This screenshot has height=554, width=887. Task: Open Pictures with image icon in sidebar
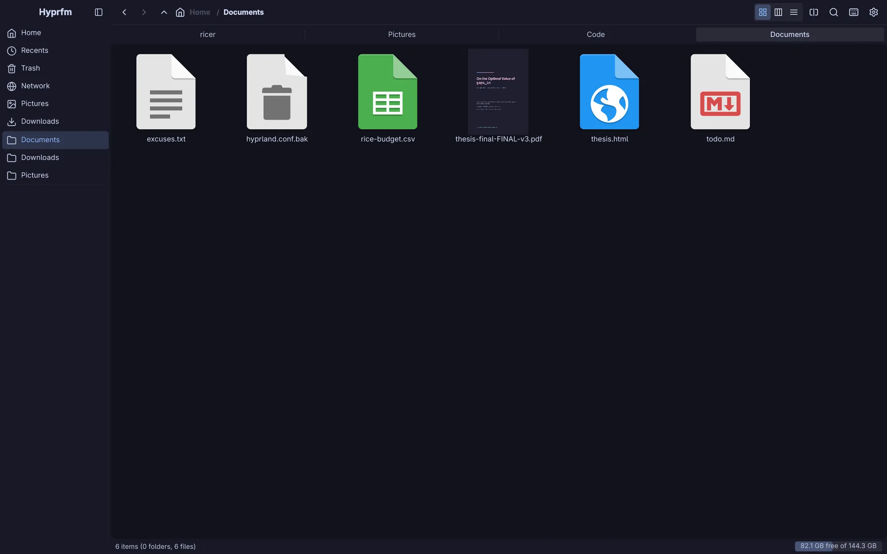tap(55, 104)
